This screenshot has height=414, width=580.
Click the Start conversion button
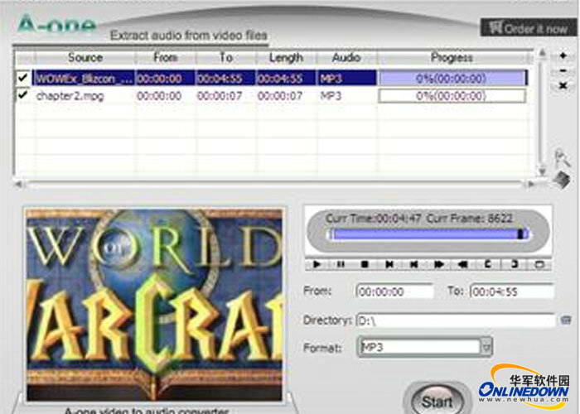[x=437, y=402]
